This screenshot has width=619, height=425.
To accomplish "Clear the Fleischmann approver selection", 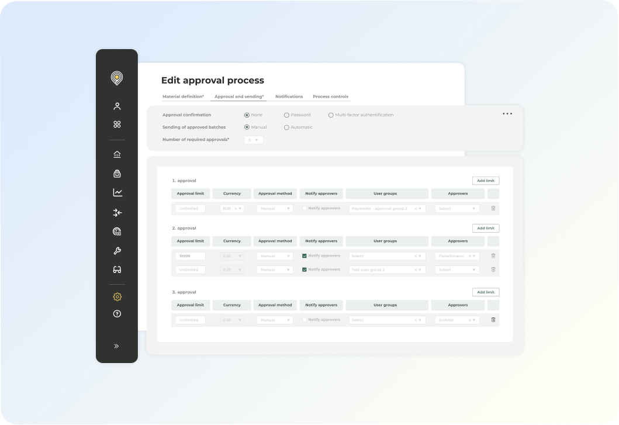I will pos(470,256).
